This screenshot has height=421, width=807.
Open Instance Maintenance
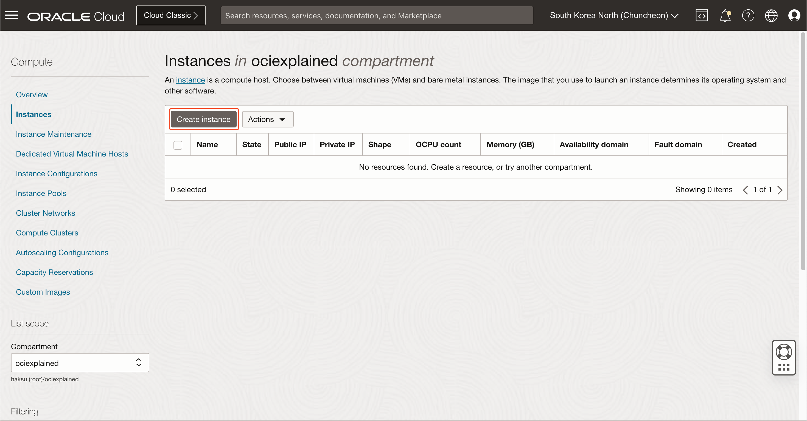(54, 134)
